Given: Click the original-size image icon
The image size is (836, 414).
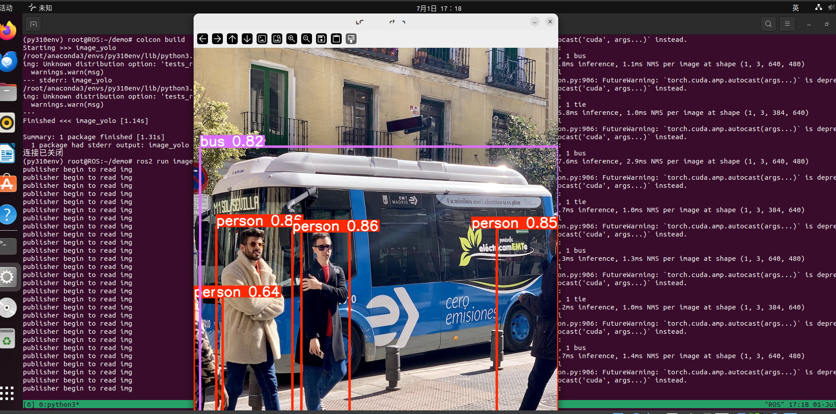Looking at the screenshot, I should [x=262, y=39].
